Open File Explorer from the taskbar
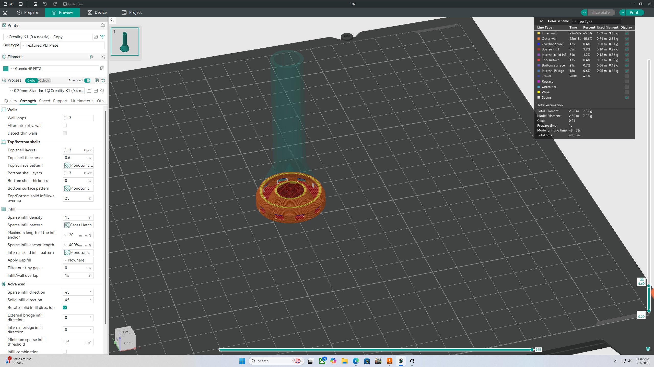 (344, 361)
